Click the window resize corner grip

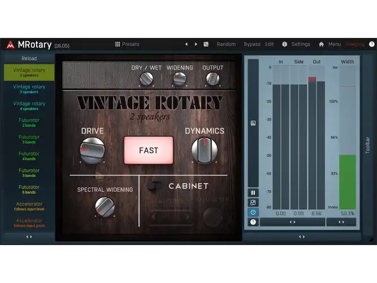point(371,239)
